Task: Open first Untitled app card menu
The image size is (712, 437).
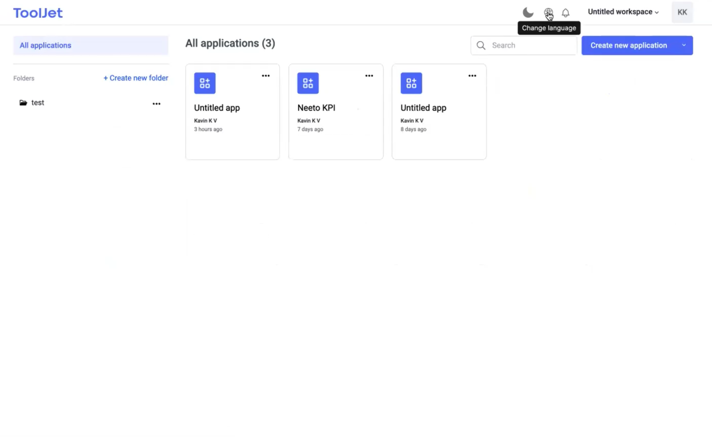Action: pyautogui.click(x=266, y=76)
